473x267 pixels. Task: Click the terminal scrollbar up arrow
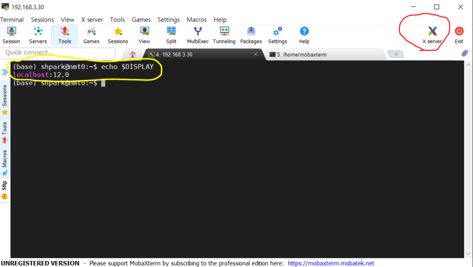[468, 65]
